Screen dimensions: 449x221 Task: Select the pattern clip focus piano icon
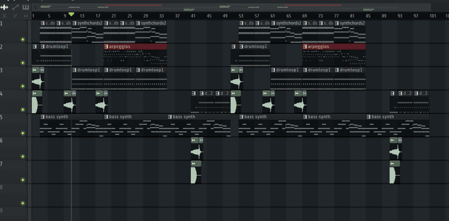[26, 7]
